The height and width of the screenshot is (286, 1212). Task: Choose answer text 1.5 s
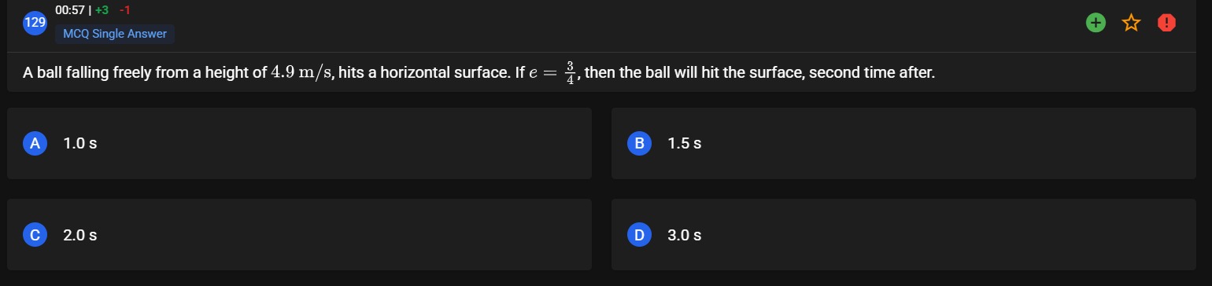pyautogui.click(x=685, y=144)
